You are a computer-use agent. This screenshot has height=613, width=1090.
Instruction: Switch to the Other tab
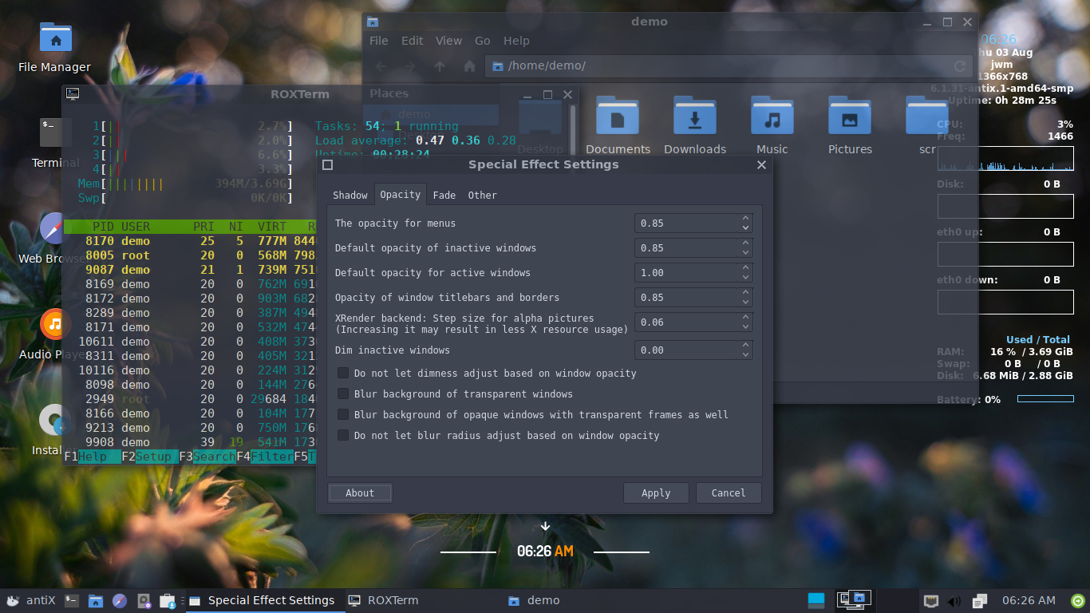482,196
